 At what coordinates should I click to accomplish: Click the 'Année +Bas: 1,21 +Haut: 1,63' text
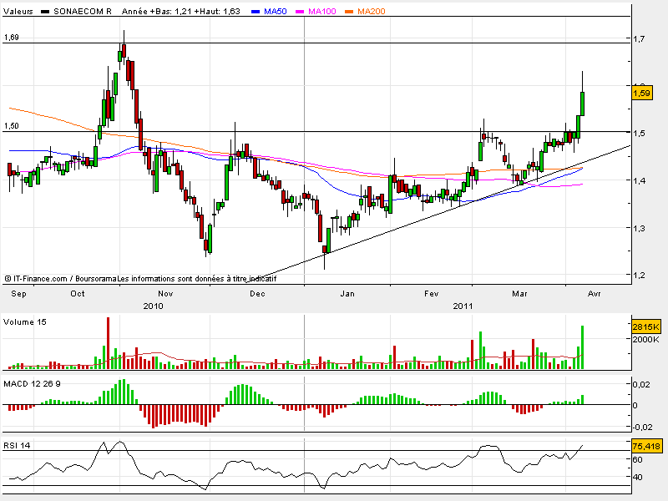click(x=181, y=12)
